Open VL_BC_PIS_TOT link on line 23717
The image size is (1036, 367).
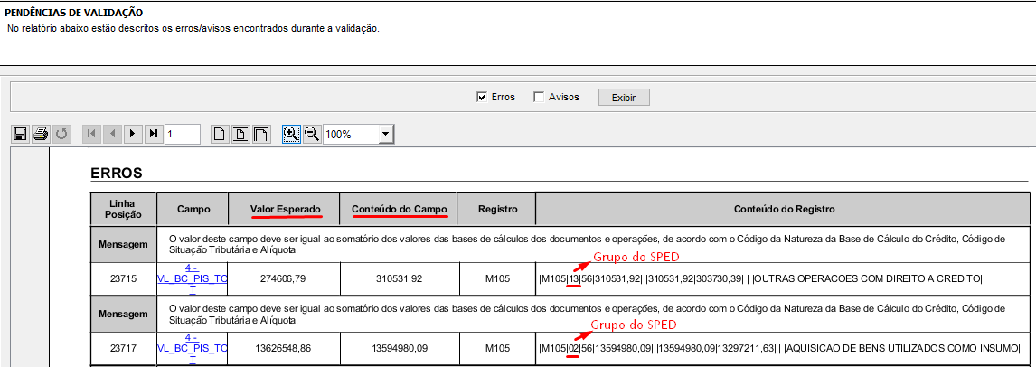pos(193,349)
